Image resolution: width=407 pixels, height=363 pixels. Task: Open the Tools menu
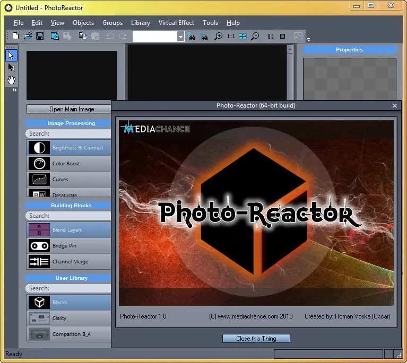(210, 23)
